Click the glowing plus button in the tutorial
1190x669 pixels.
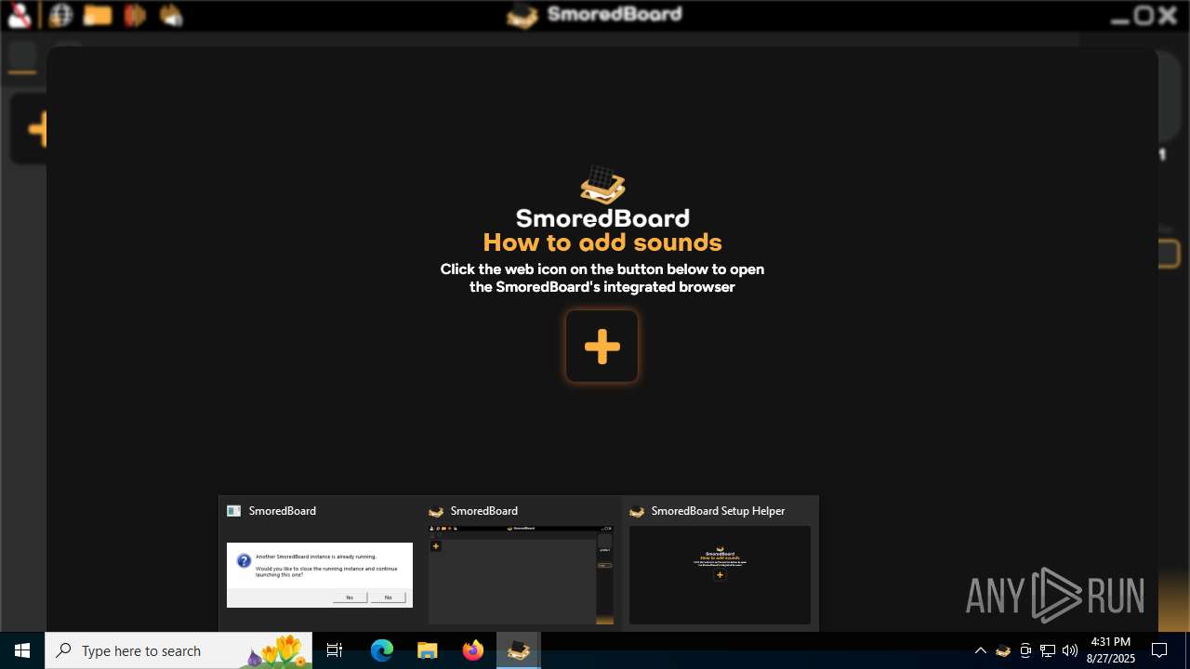[602, 347]
